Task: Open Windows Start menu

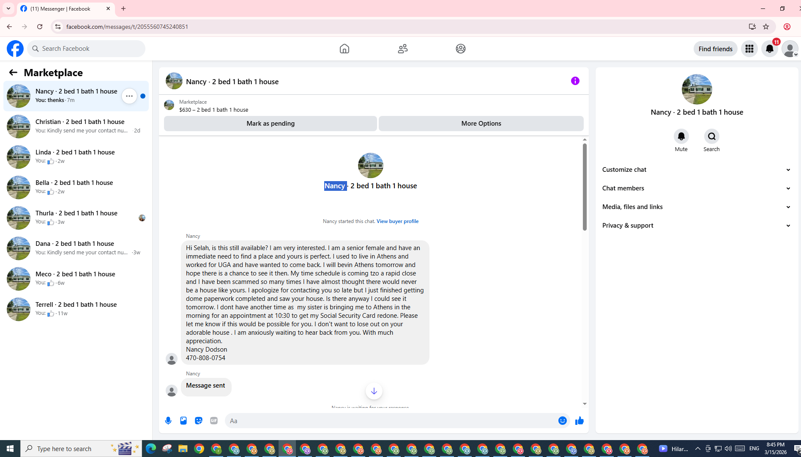Action: (x=10, y=449)
